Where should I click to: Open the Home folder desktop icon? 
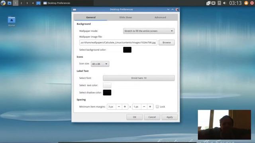coord(12,21)
